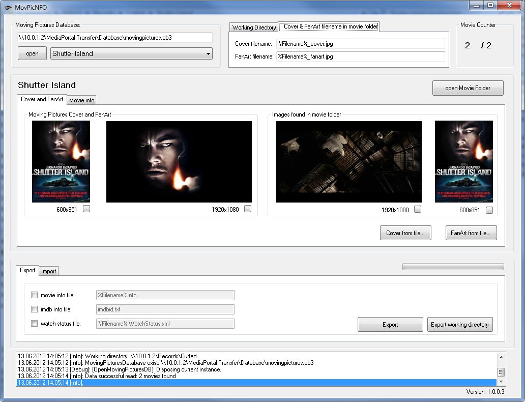
Task: Open the Moving Pictures database file
Action: tap(32, 53)
